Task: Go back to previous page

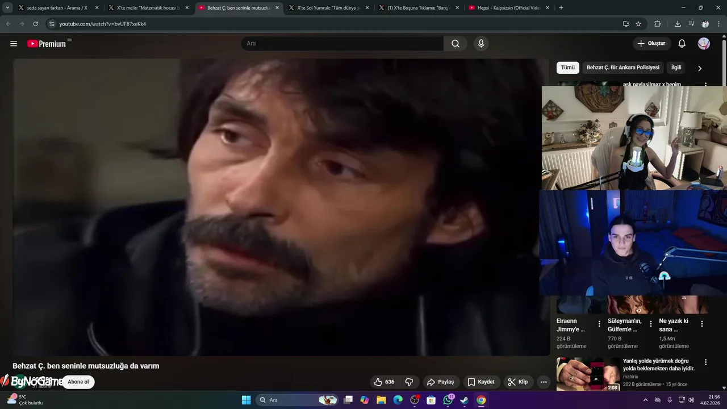Action: (8, 24)
